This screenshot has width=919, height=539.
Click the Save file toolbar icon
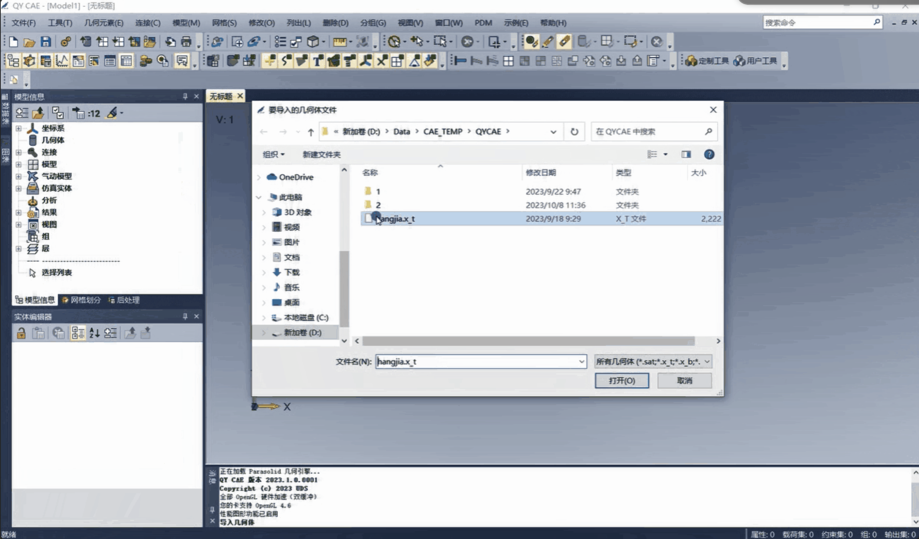click(x=45, y=42)
